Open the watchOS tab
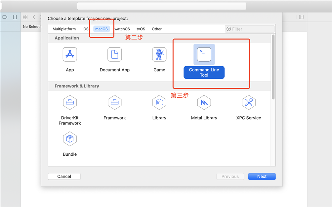 [x=122, y=29]
